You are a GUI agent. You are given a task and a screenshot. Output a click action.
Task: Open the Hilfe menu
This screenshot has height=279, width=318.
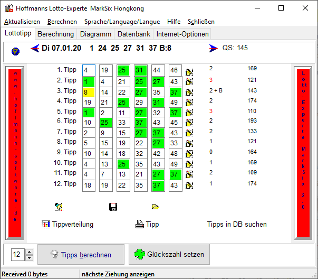(x=174, y=22)
